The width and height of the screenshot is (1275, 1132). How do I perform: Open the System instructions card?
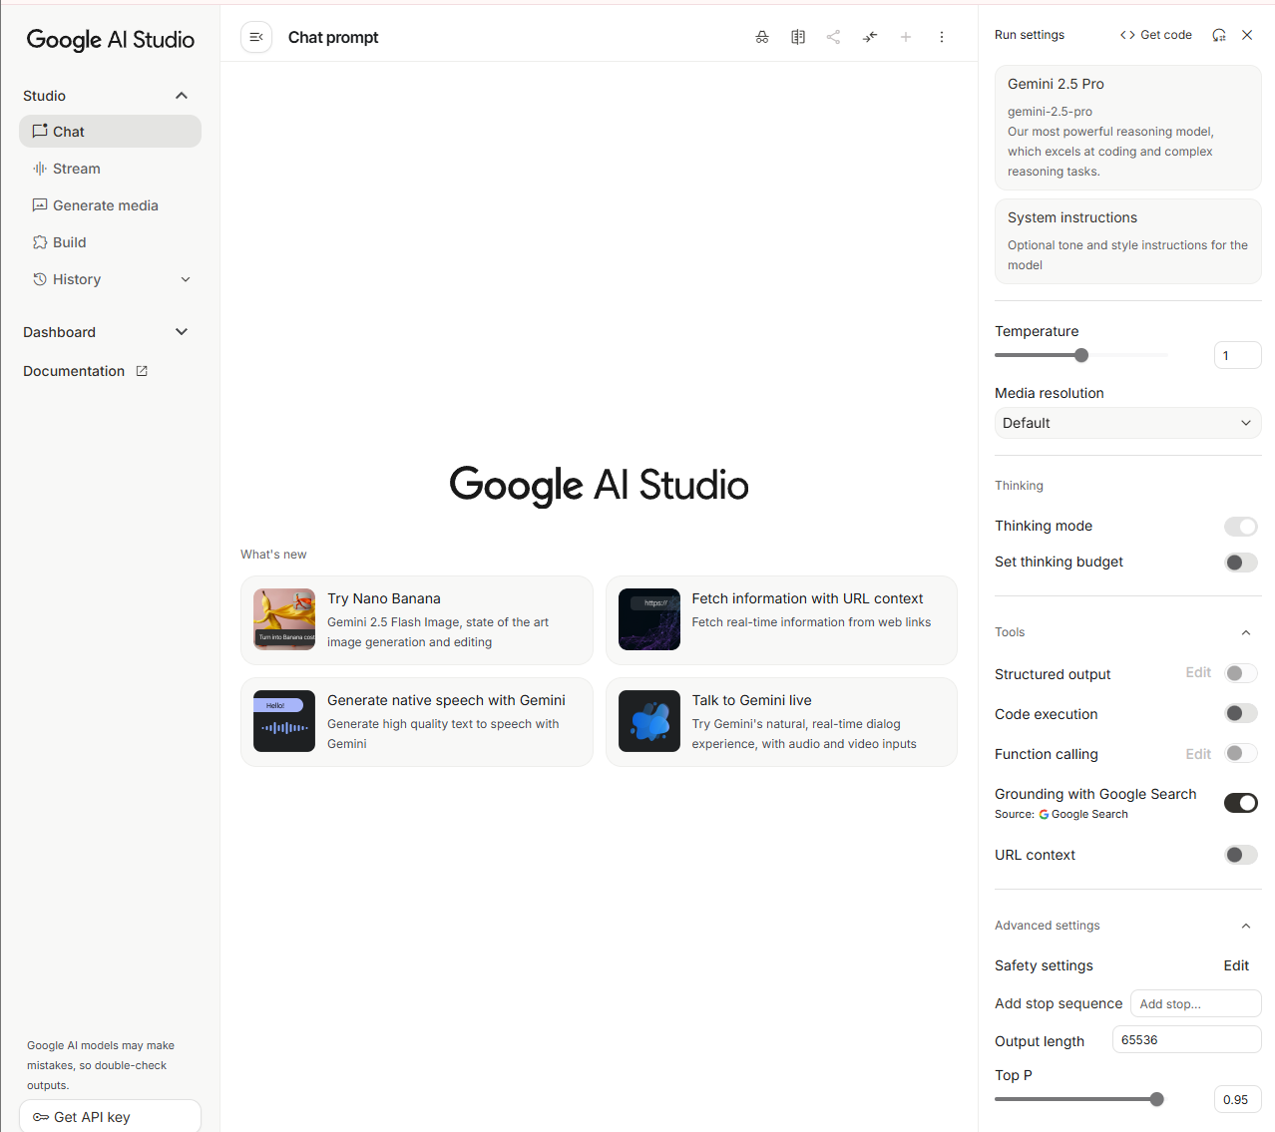point(1128,241)
